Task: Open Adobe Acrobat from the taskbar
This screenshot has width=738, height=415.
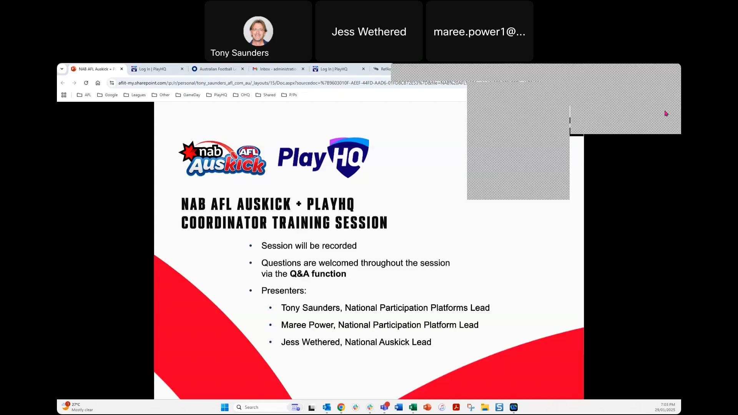Action: [456, 407]
